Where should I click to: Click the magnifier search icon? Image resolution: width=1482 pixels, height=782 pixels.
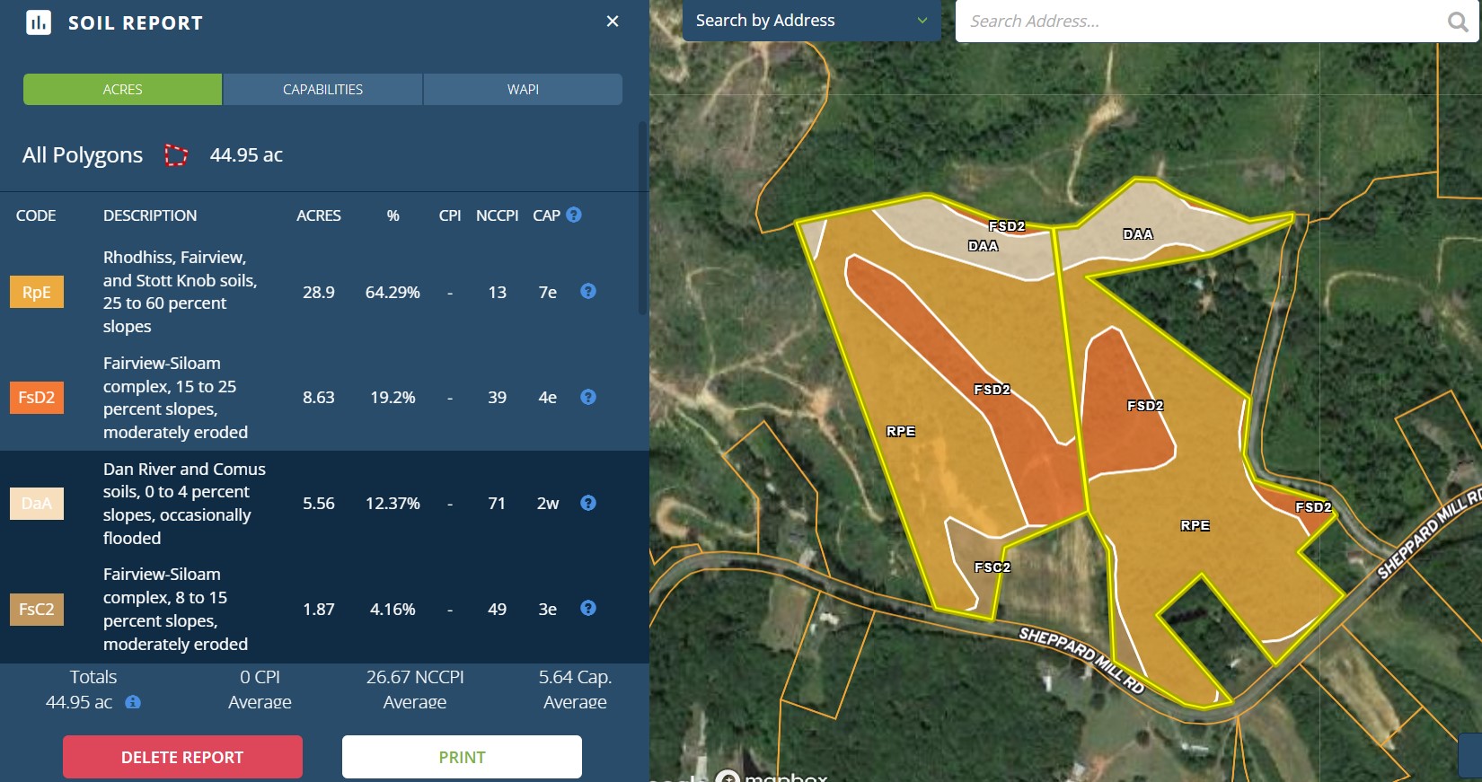click(1458, 22)
